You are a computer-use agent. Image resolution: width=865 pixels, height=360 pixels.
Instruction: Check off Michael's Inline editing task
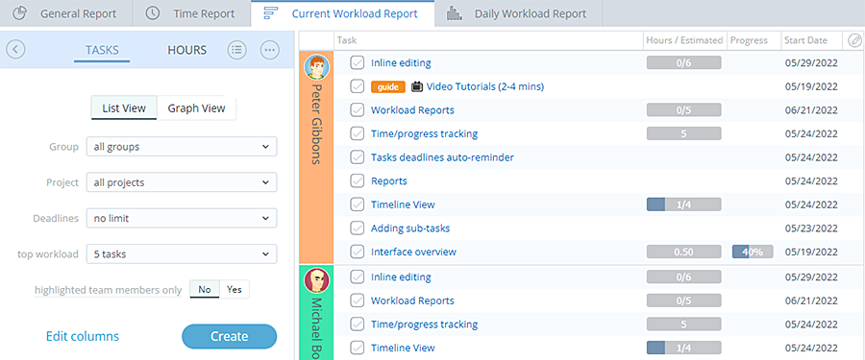pos(358,276)
